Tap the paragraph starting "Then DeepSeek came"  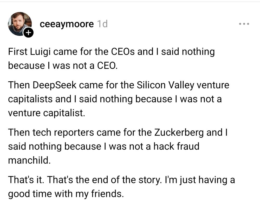[x=119, y=99]
